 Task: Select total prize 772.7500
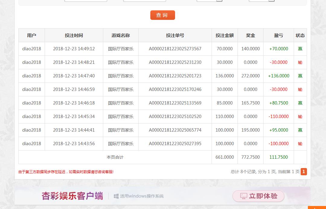click(x=251, y=157)
